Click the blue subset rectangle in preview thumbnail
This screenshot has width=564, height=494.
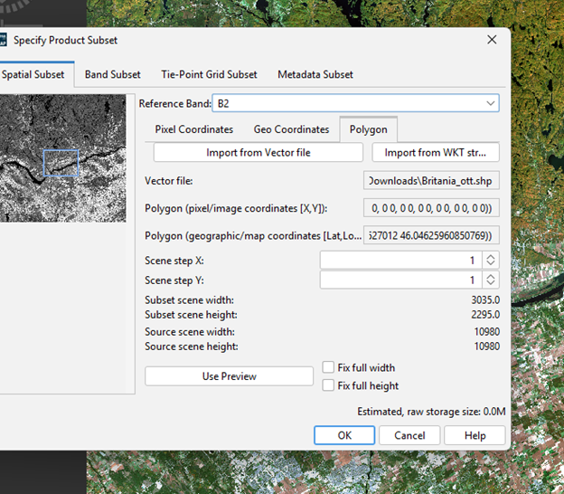pyautogui.click(x=61, y=163)
